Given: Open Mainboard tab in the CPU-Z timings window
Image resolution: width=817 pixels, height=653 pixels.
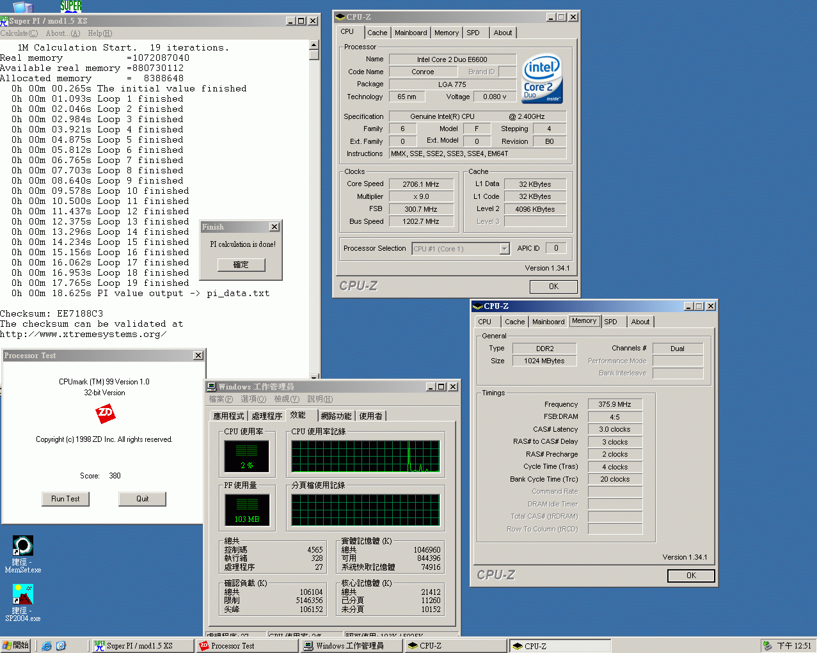Looking at the screenshot, I should [548, 322].
